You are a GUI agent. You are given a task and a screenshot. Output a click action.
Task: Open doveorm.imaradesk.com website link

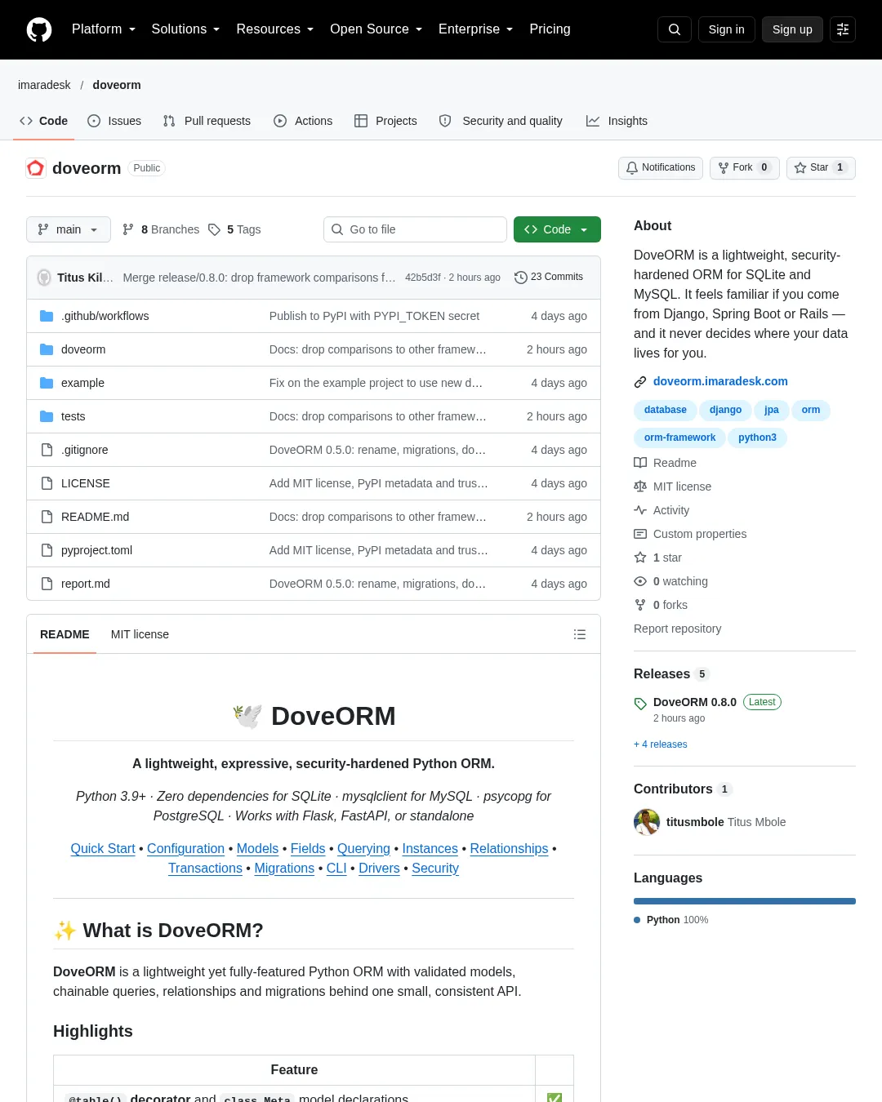tap(720, 381)
